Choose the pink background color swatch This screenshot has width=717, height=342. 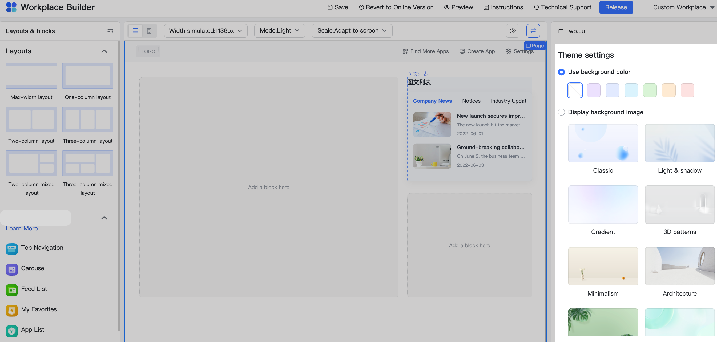click(687, 90)
